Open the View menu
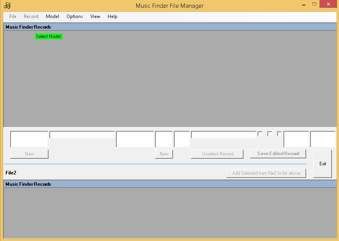Screen dimensions: 339x241 coord(95,16)
